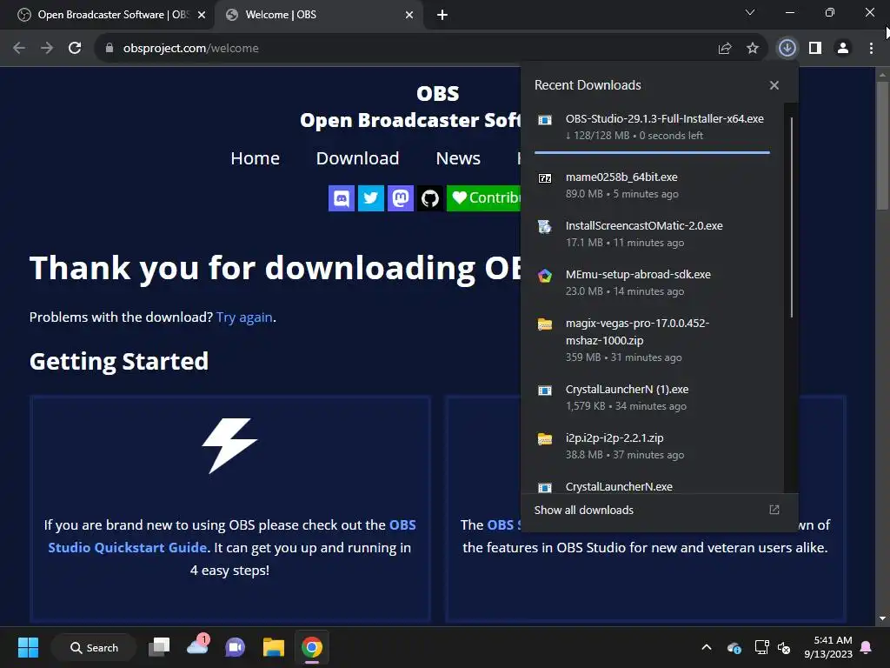Open the OBS Twitter icon link
This screenshot has height=668, width=890.
pos(371,198)
